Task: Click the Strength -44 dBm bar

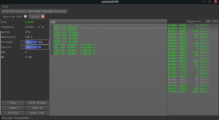Action: (x=37, y=42)
